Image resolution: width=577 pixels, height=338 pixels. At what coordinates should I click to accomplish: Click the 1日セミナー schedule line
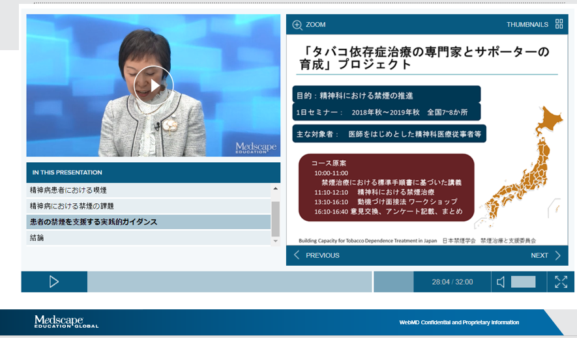click(387, 112)
